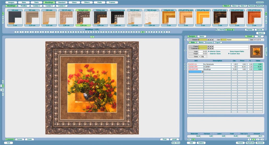This screenshot has width=269, height=145.
Task: Select Exterior Sizes option
Action: click(215, 54)
